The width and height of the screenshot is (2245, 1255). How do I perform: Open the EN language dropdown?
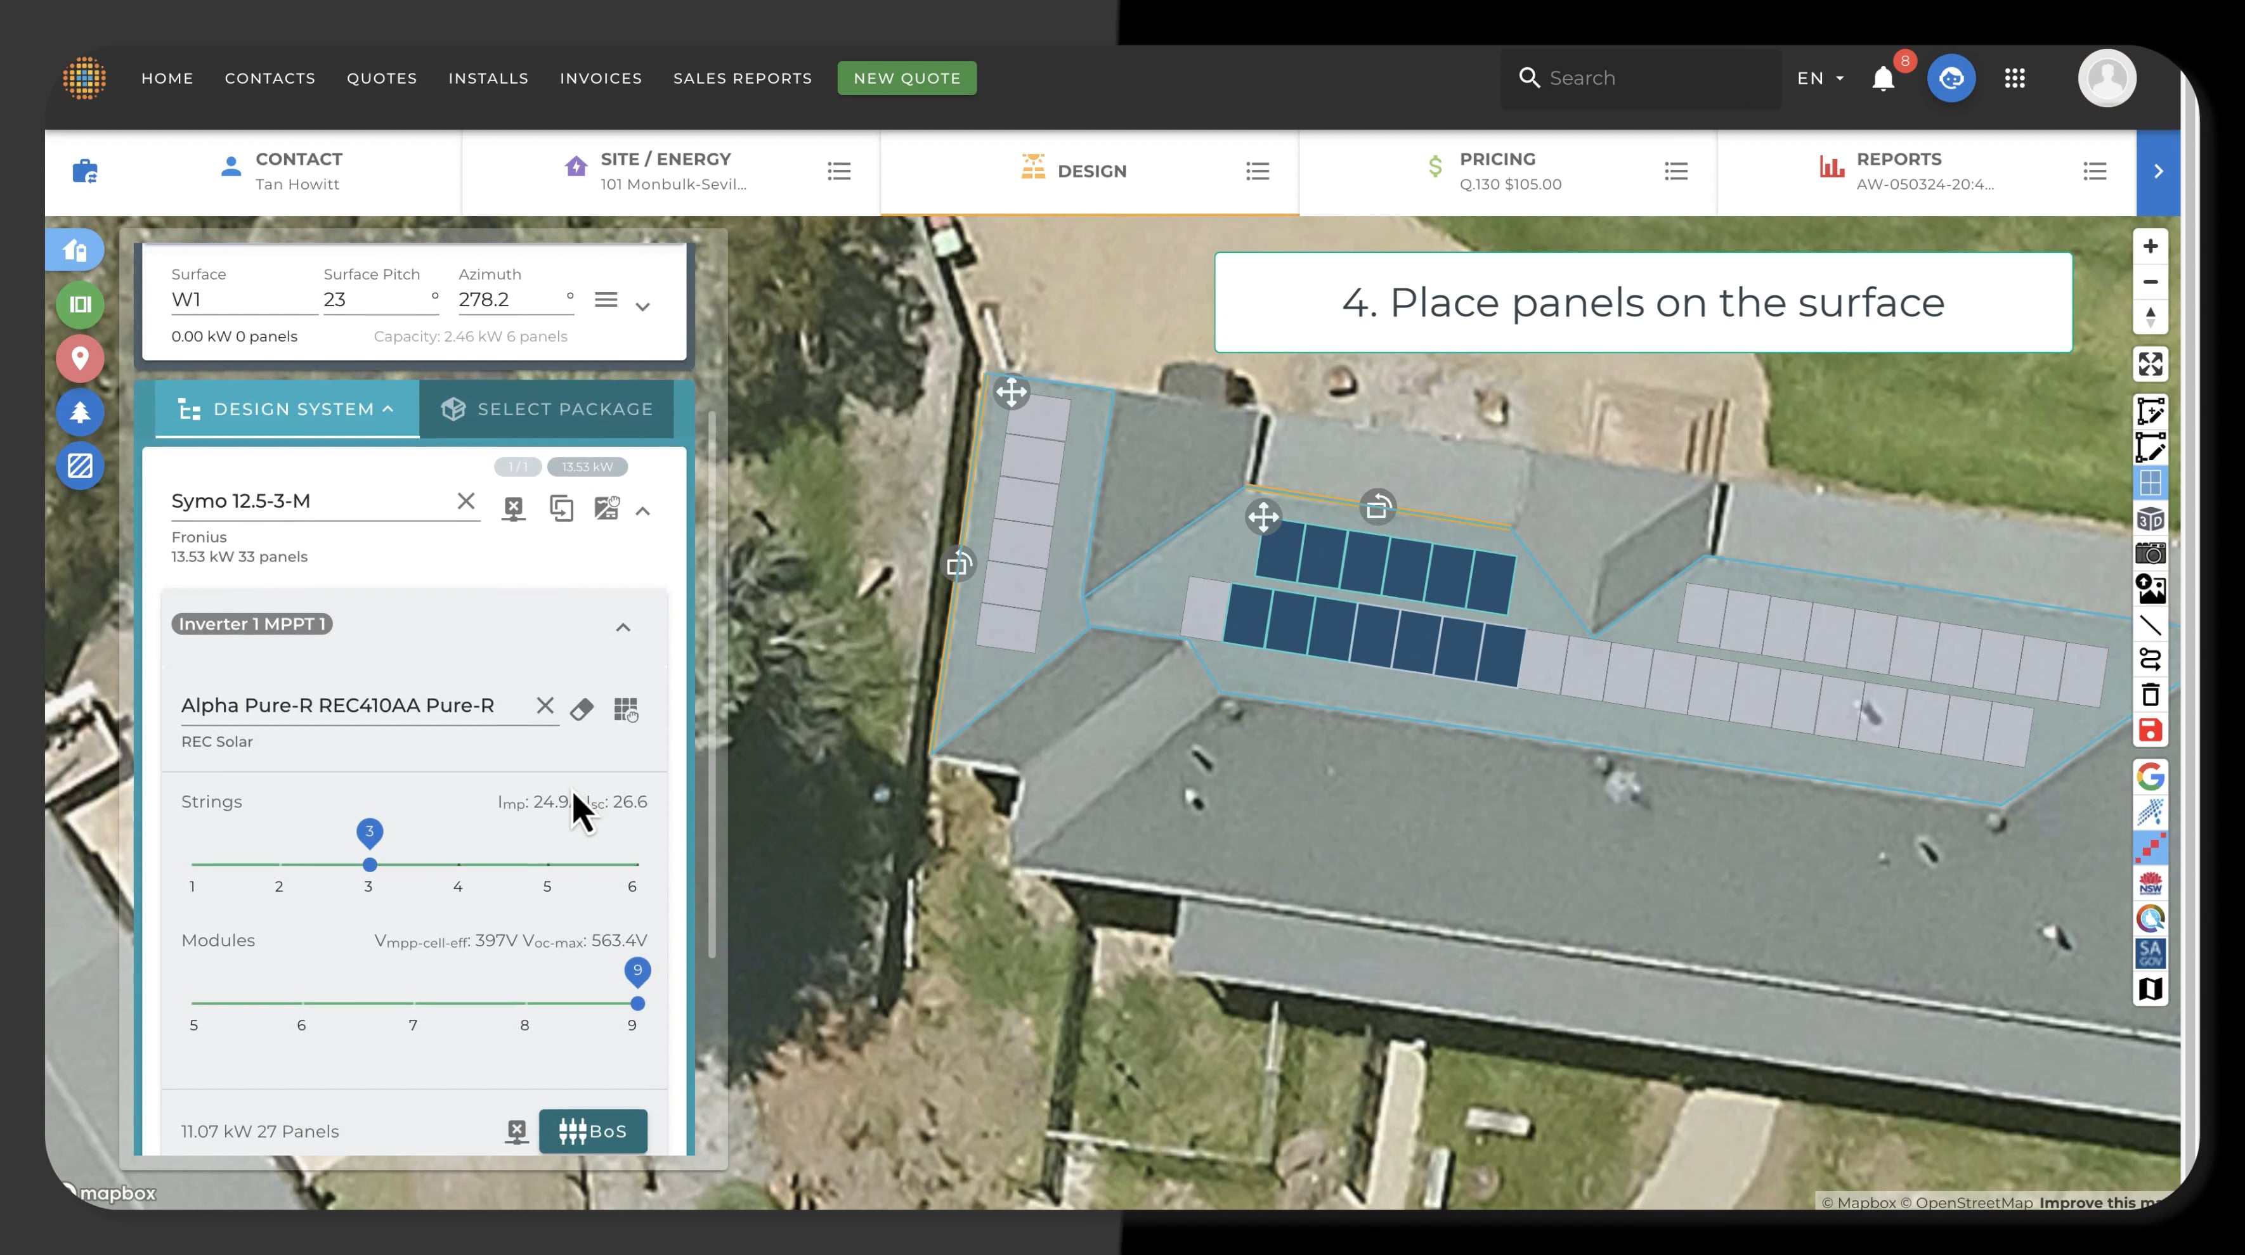click(x=1819, y=79)
